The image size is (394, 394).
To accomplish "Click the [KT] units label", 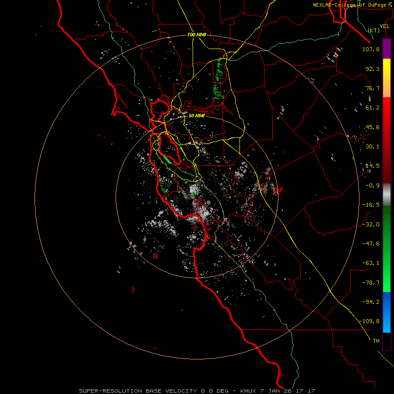I will coord(374,30).
